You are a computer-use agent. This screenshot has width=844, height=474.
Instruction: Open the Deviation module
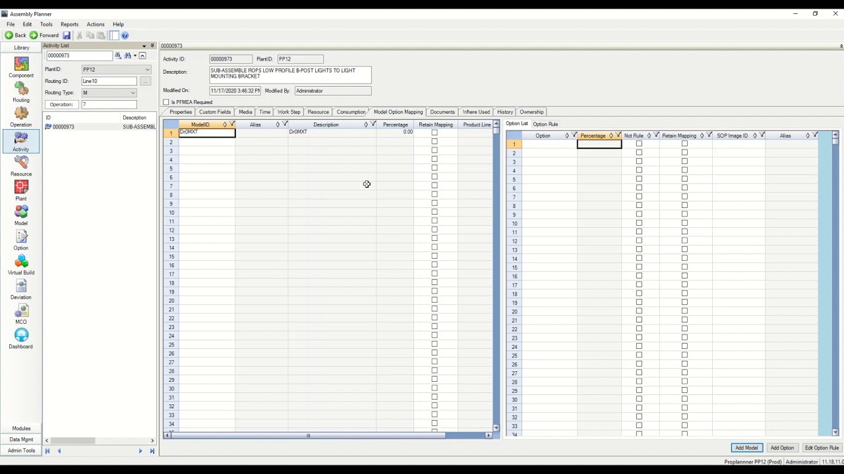[x=21, y=289]
